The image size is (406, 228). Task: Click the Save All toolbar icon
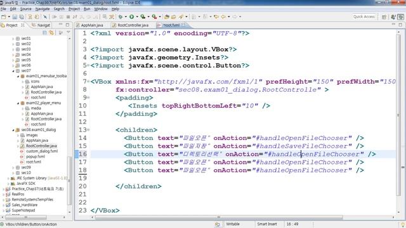(x=22, y=17)
